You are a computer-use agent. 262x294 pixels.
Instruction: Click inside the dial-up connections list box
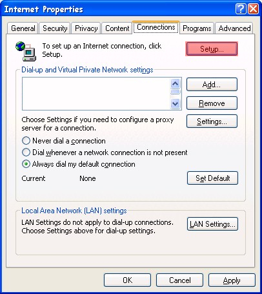tap(96, 94)
